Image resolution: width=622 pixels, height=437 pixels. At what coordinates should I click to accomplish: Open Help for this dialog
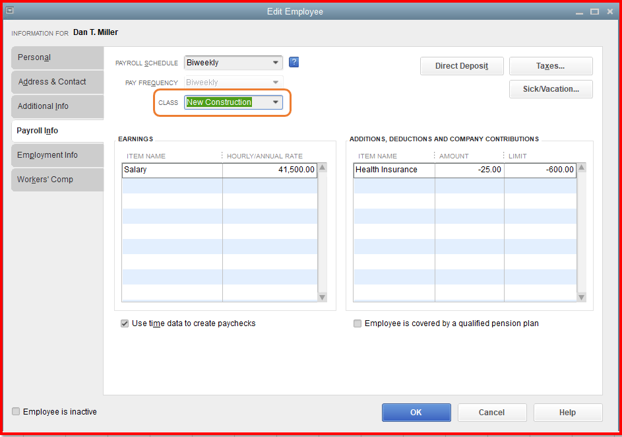click(x=568, y=413)
